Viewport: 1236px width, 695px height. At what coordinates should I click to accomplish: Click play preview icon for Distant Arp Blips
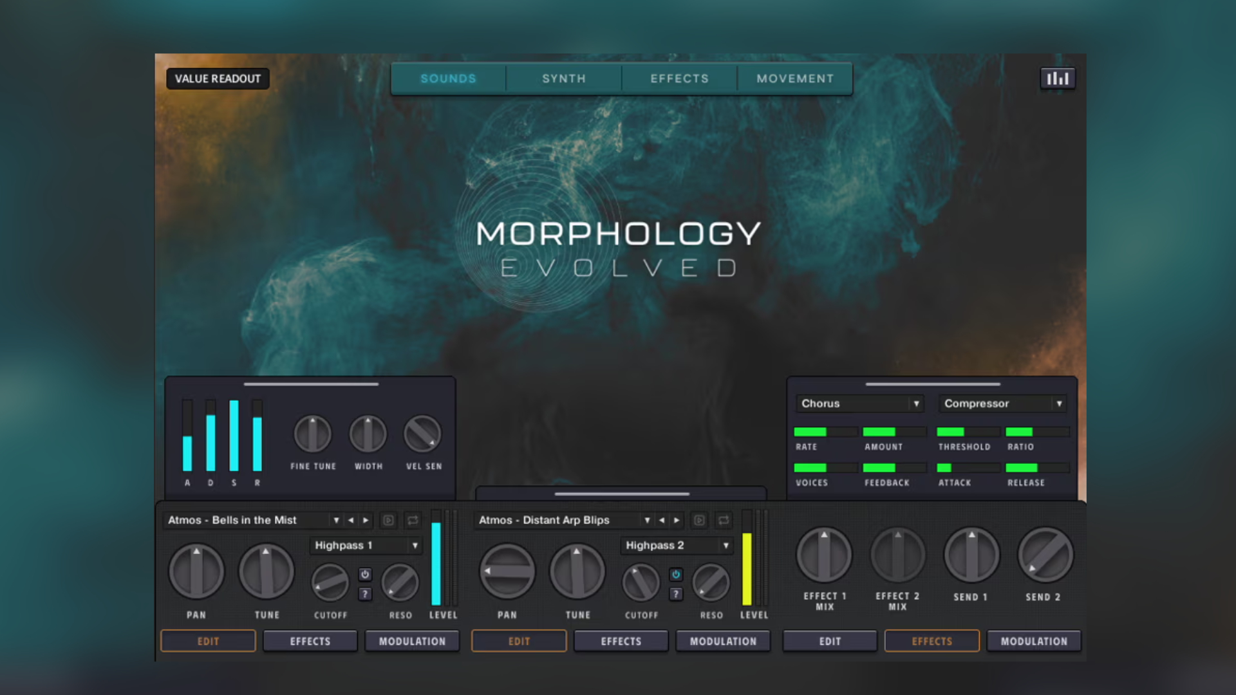[699, 520]
